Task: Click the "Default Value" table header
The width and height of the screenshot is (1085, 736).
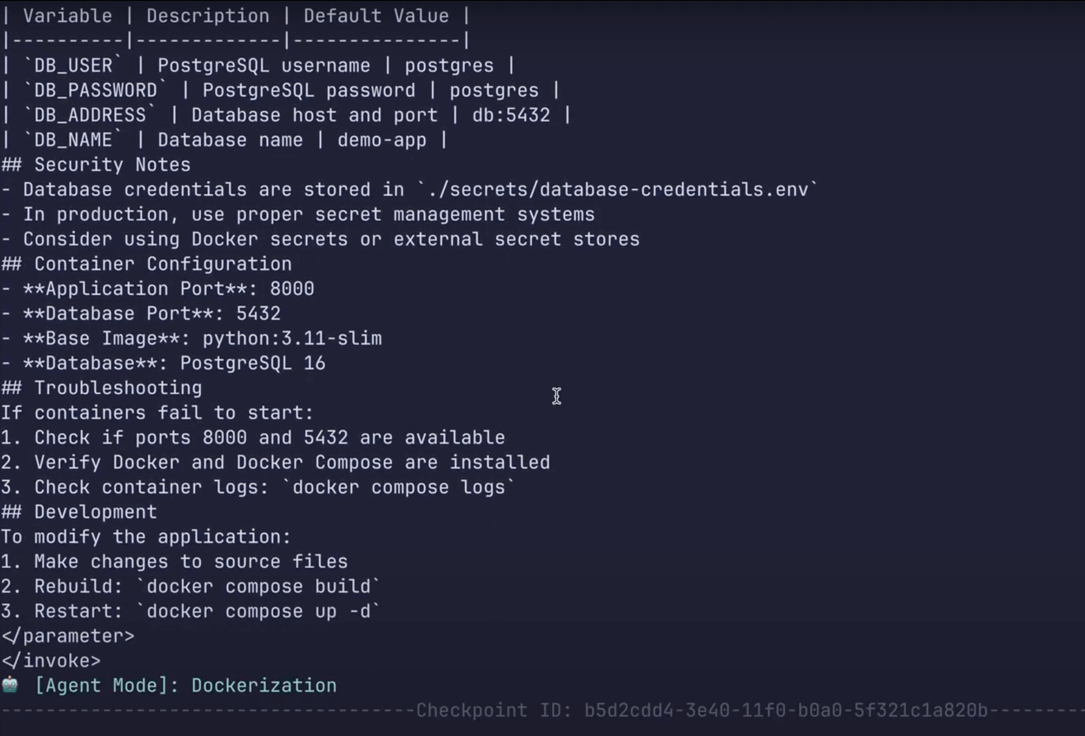Action: click(x=376, y=16)
